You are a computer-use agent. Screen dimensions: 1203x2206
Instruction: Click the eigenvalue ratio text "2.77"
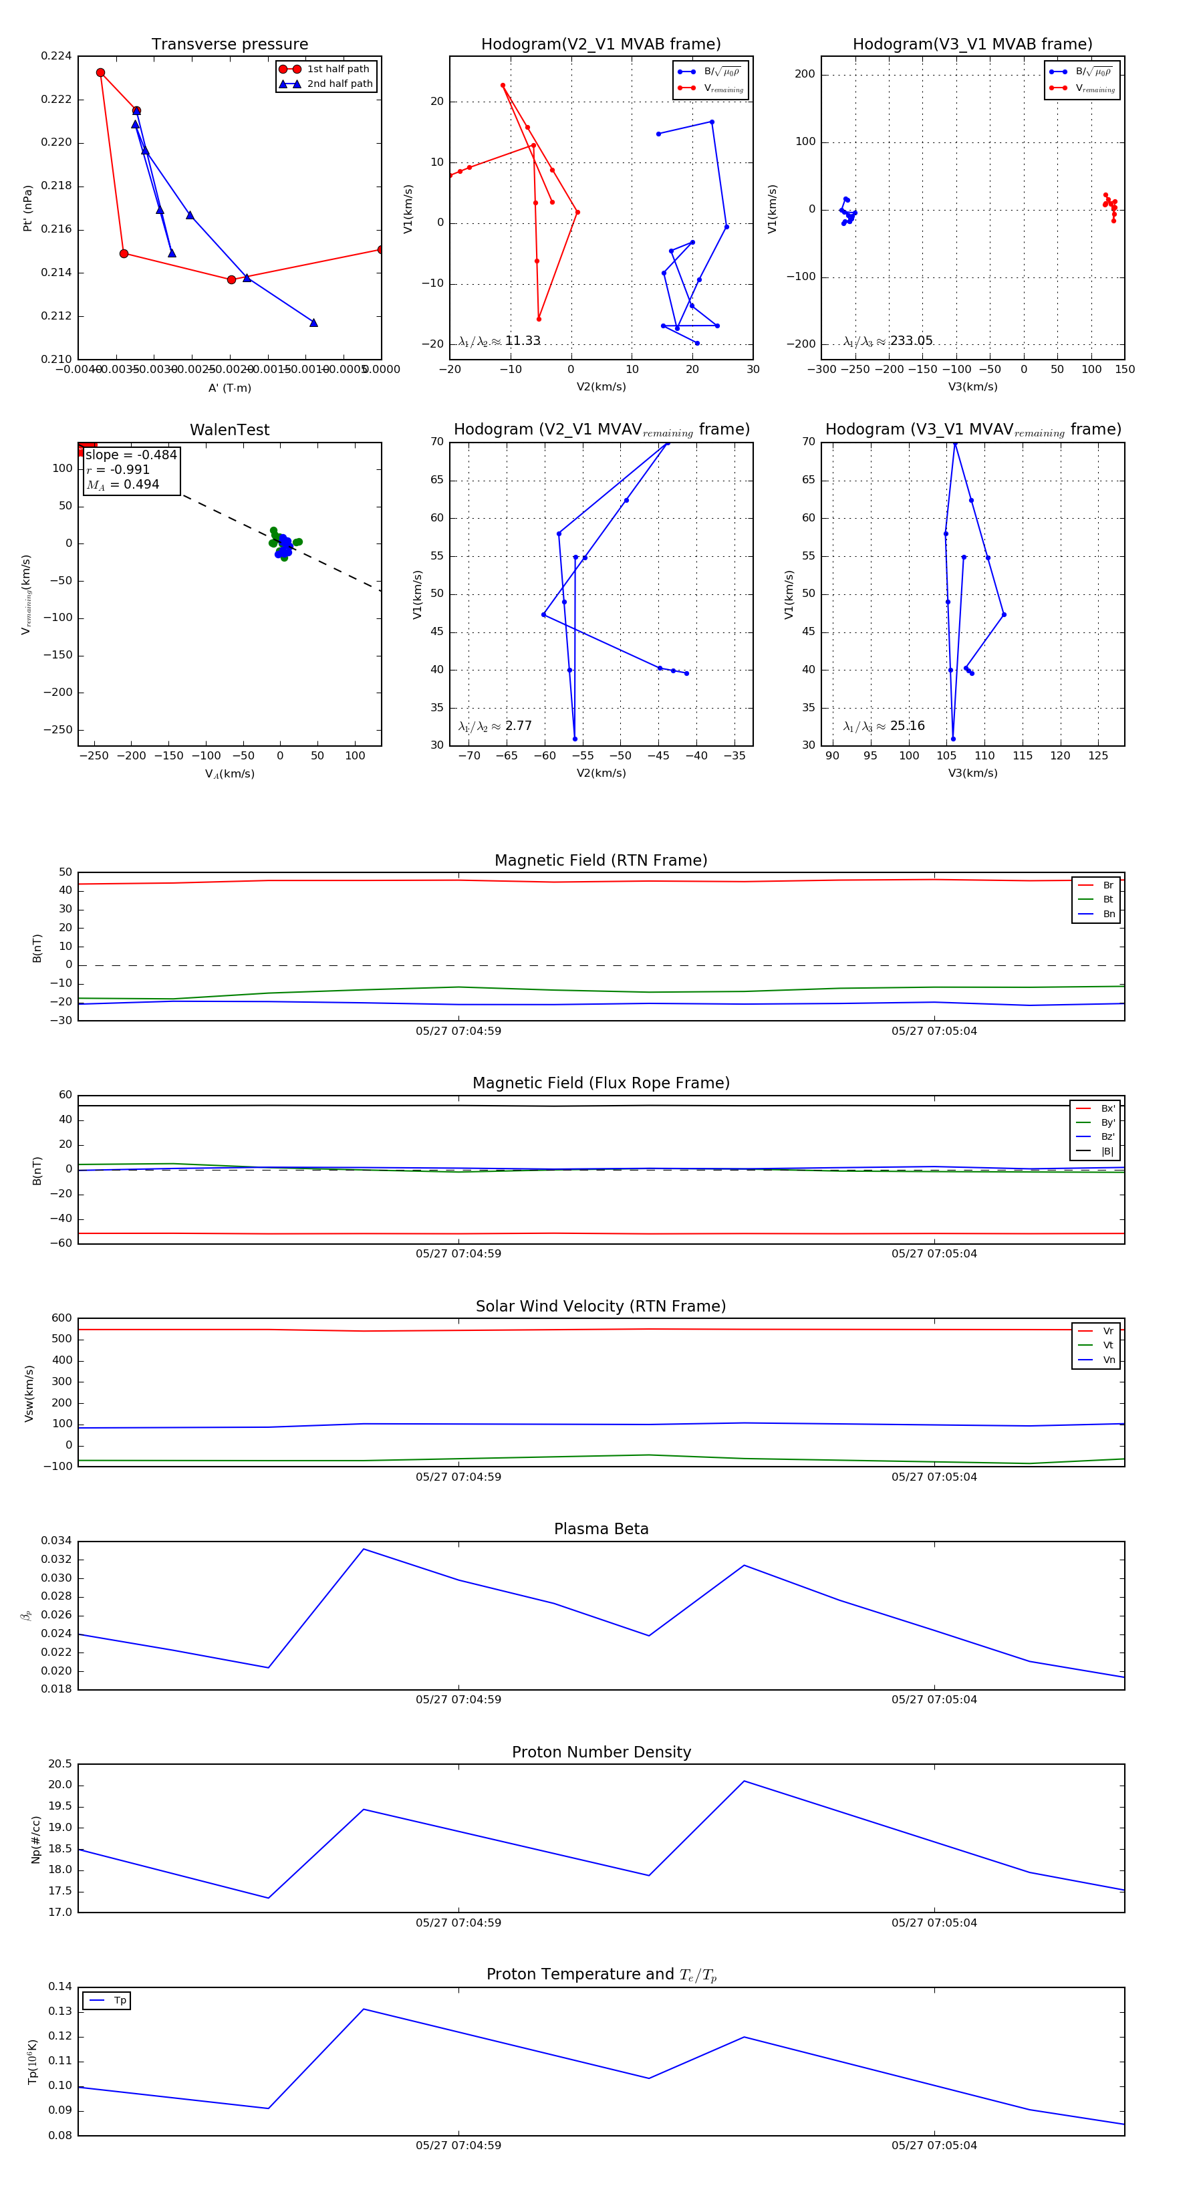[518, 726]
